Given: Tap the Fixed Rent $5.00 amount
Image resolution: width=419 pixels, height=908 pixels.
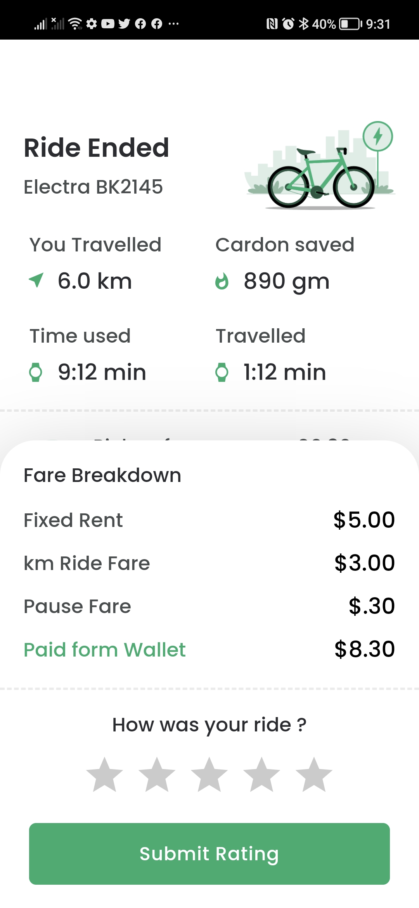Looking at the screenshot, I should tap(364, 520).
